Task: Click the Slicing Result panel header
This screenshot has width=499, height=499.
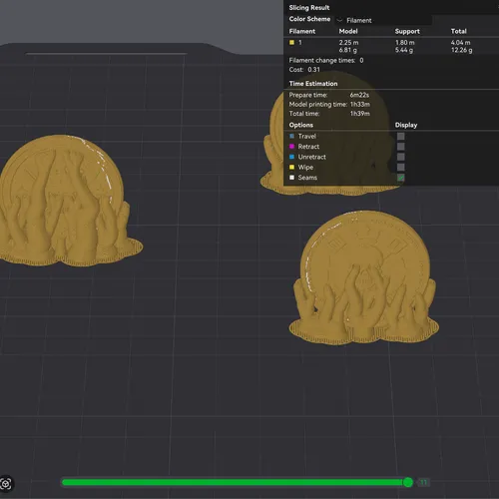Action: click(x=309, y=8)
